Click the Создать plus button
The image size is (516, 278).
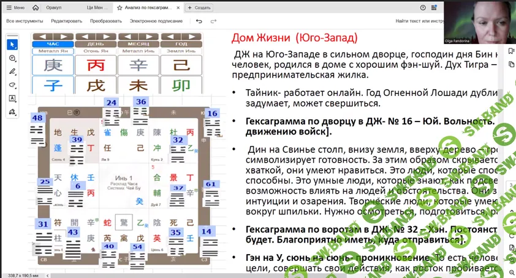[x=199, y=7]
